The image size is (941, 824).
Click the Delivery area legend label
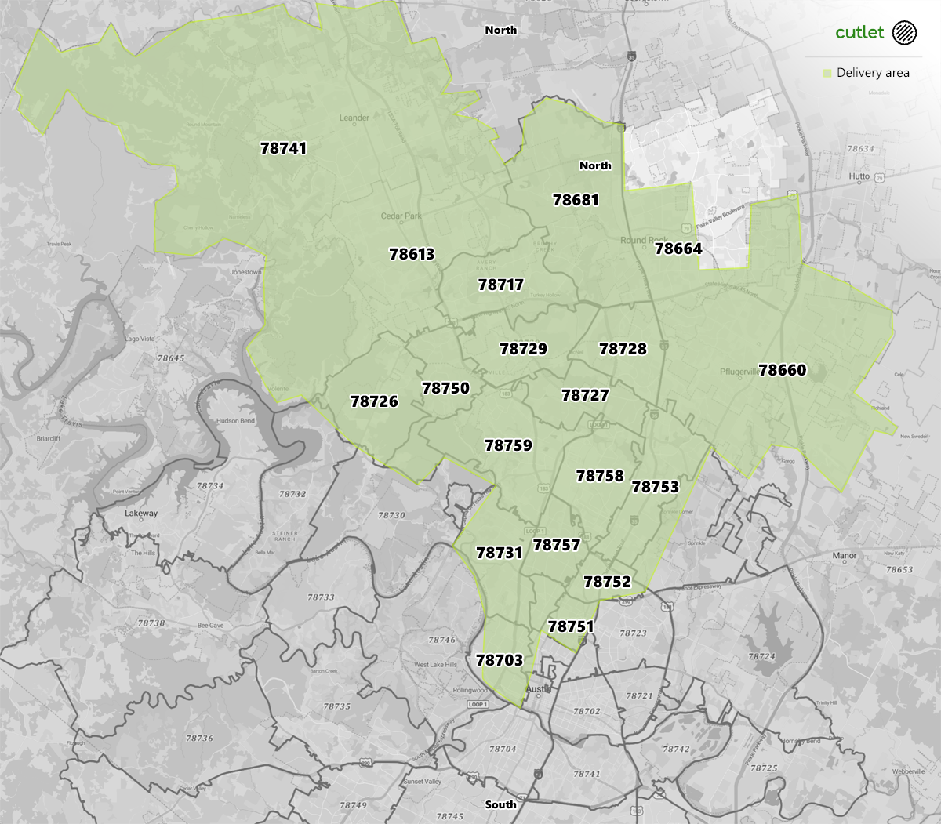(873, 73)
